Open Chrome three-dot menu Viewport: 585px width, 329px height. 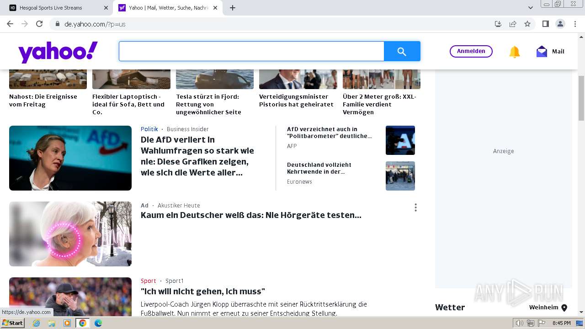(x=574, y=24)
